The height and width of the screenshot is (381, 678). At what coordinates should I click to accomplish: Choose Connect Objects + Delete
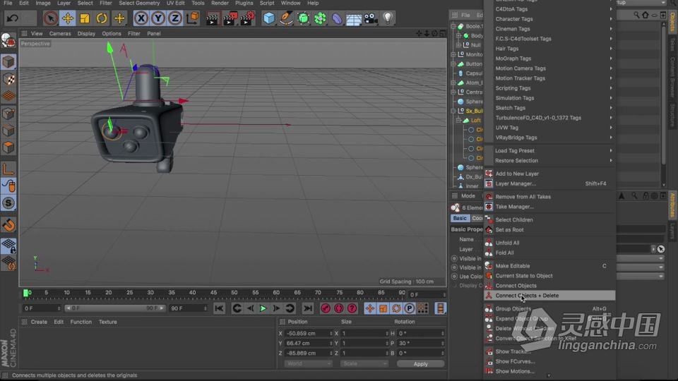pyautogui.click(x=550, y=296)
